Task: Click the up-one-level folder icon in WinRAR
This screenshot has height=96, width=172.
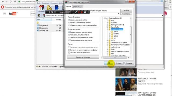Action: pos(39,15)
